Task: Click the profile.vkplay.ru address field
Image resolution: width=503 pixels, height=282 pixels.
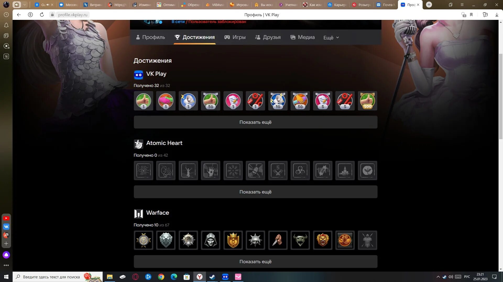Action: pyautogui.click(x=73, y=15)
